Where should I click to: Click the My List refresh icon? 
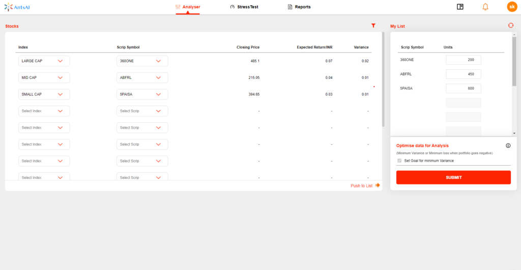[x=511, y=25]
